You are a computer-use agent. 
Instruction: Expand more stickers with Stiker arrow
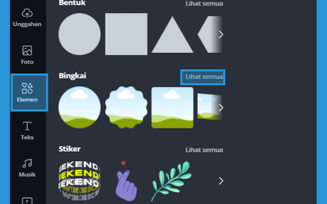[x=221, y=181]
